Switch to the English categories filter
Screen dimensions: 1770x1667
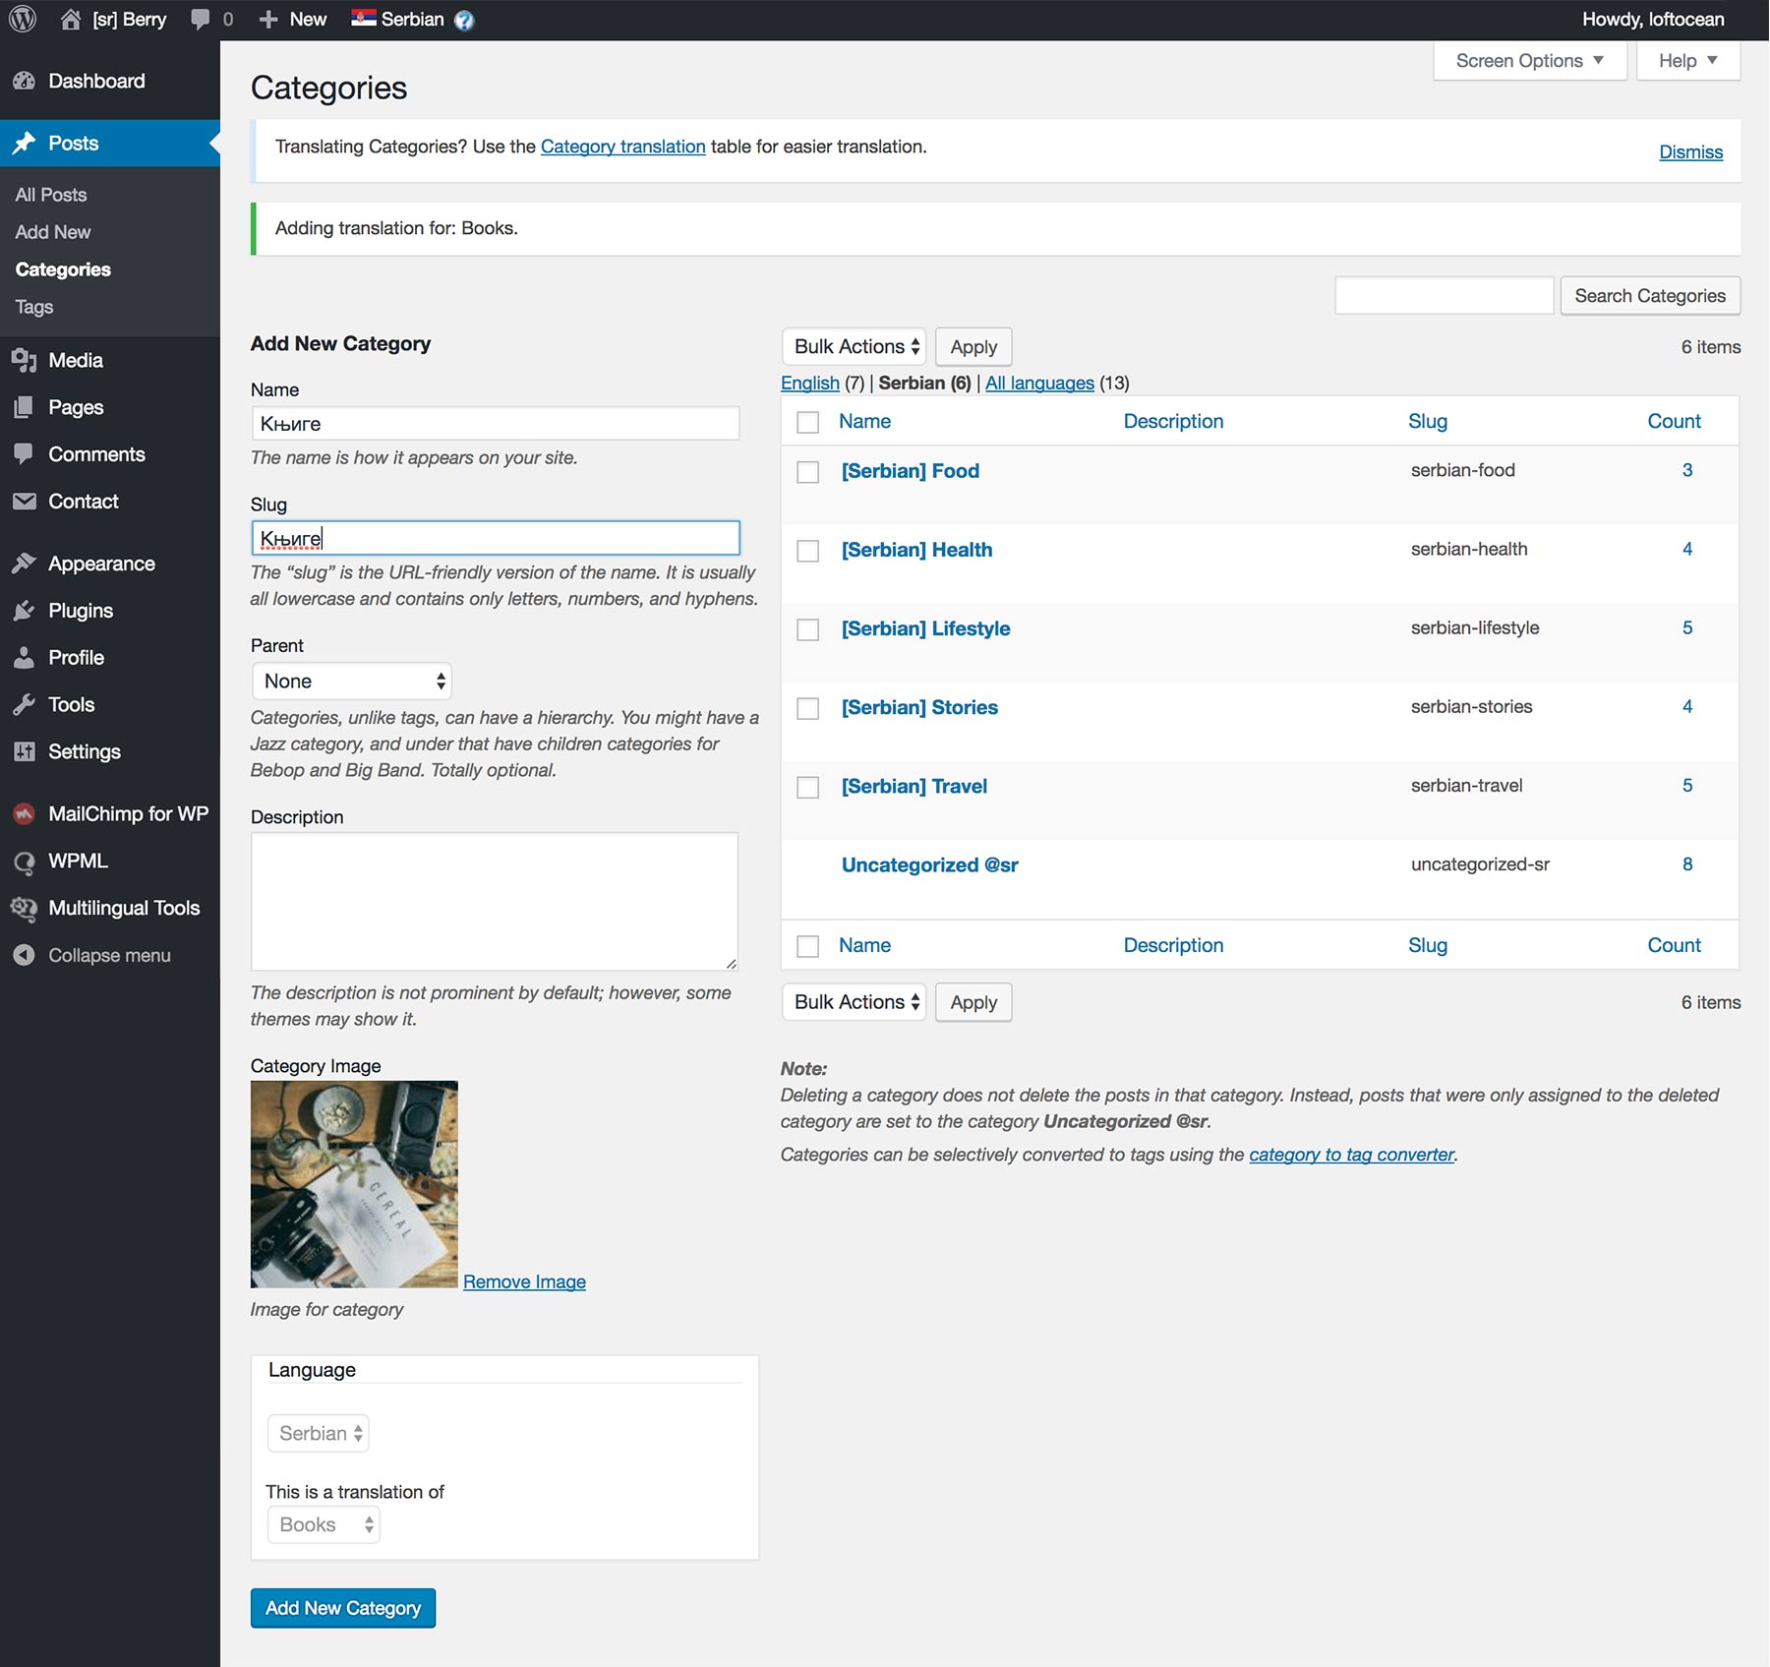(809, 384)
